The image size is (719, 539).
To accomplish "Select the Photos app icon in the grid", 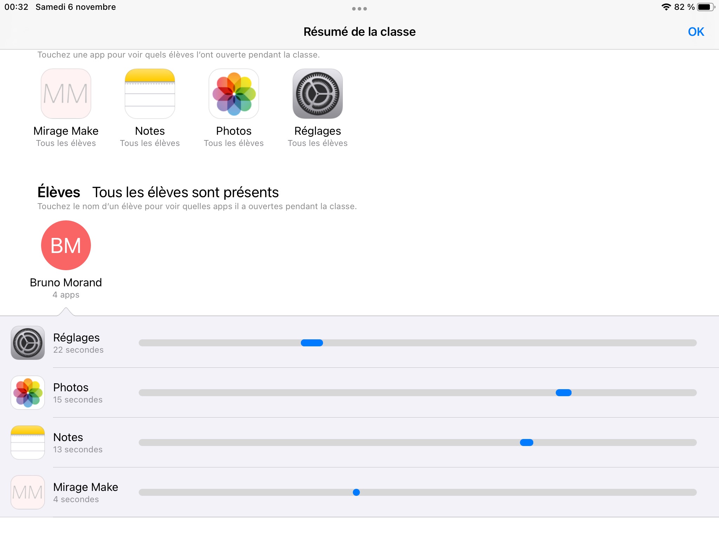I will (x=234, y=94).
